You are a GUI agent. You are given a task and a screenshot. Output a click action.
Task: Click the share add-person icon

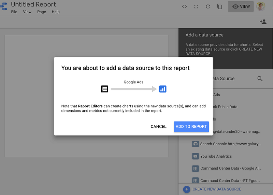tap(263, 22)
